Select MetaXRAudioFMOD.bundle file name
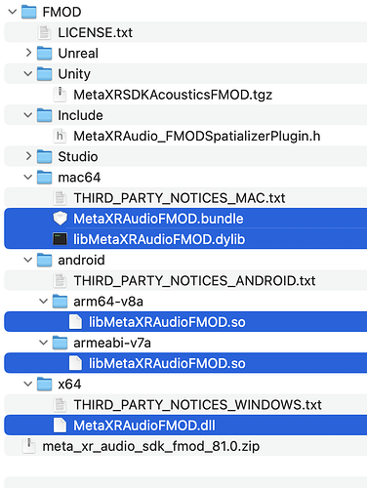 158,219
